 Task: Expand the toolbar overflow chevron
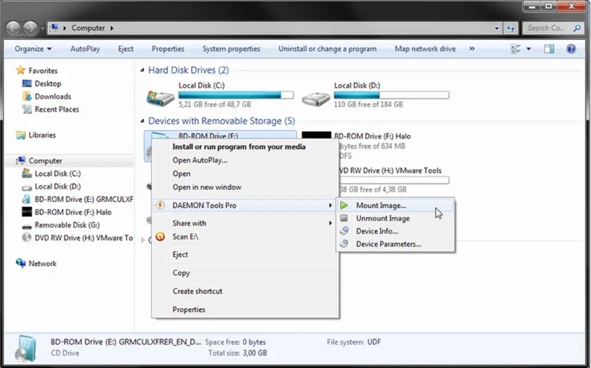[472, 49]
